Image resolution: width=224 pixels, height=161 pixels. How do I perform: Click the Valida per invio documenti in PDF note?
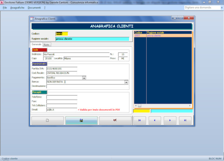99,110
